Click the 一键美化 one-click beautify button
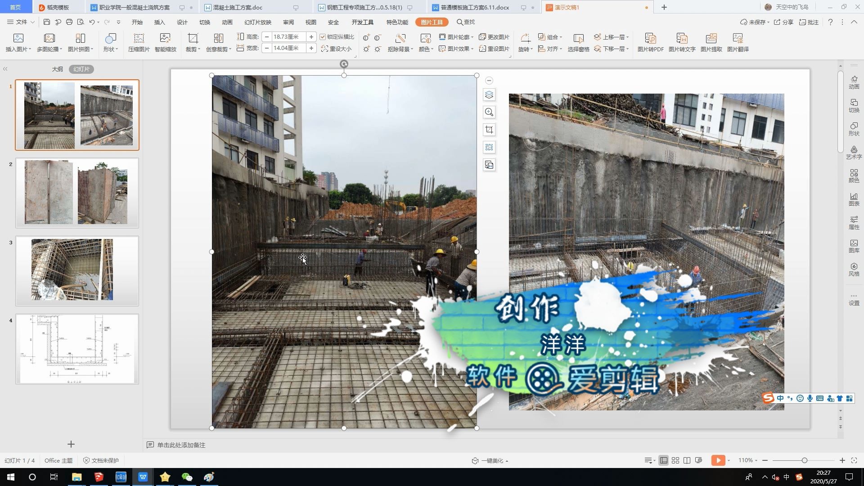 pyautogui.click(x=490, y=460)
